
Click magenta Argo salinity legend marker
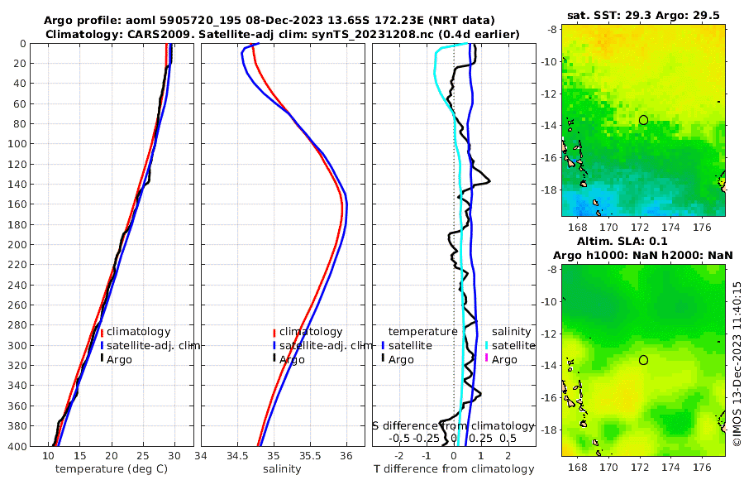pos(487,358)
